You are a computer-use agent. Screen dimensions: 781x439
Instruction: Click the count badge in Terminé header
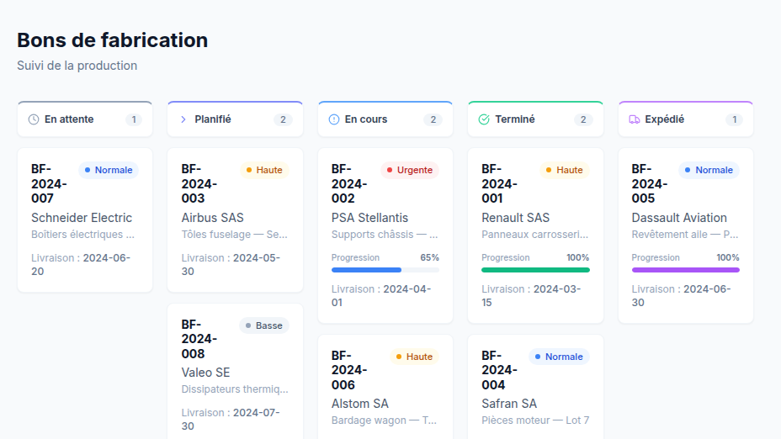click(x=583, y=119)
